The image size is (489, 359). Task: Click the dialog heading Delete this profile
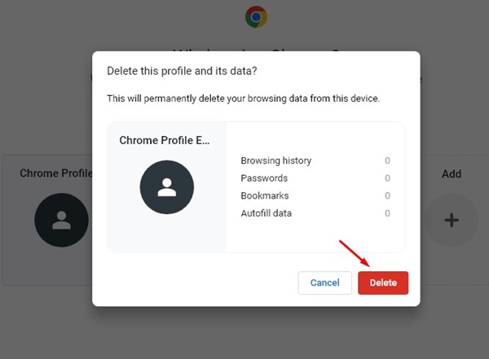tap(182, 71)
